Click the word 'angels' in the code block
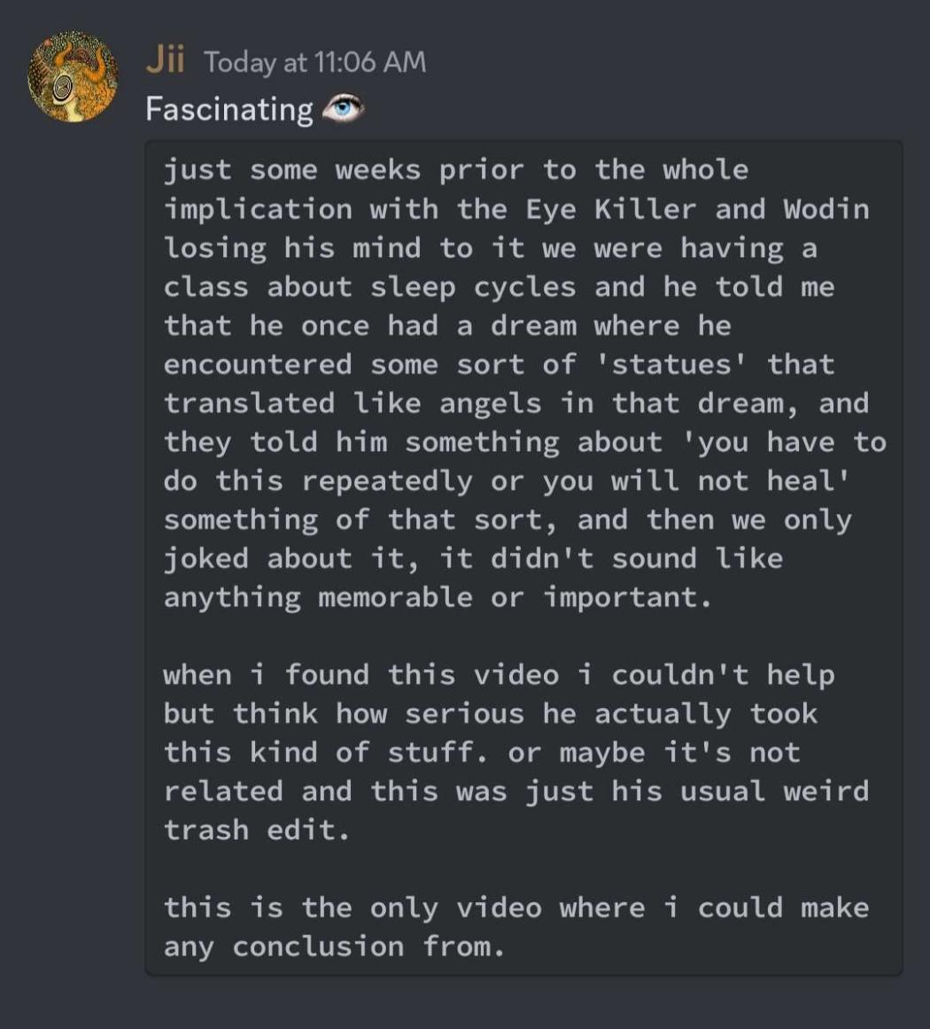 [x=491, y=403]
